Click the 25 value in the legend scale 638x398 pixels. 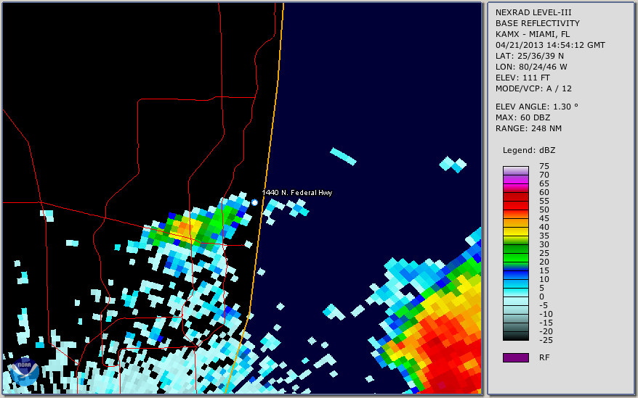[x=544, y=253]
